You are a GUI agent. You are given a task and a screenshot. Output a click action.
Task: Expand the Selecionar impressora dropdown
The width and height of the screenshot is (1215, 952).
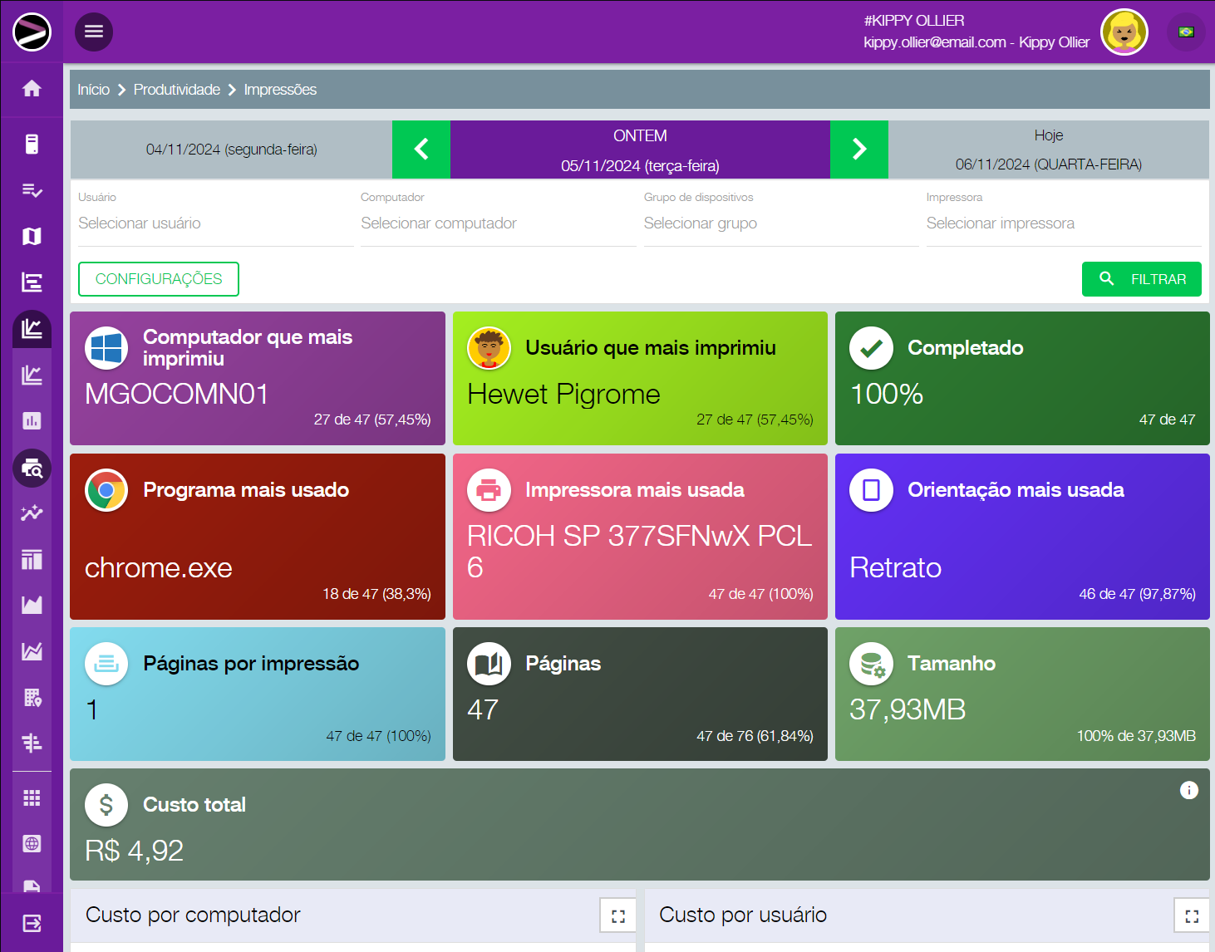1063,223
